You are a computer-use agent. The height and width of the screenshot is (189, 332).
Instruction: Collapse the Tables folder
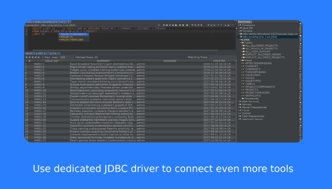click(241, 43)
